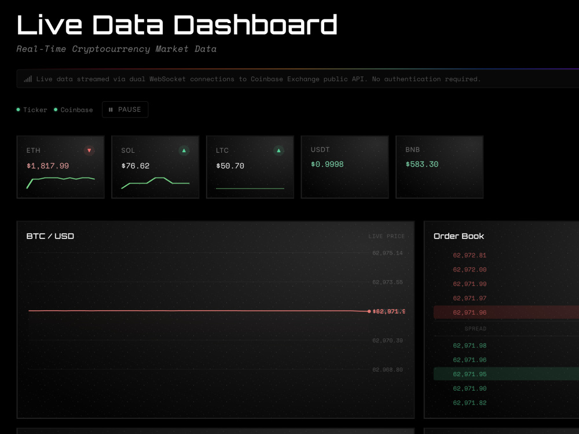Click the USDT price $0.9998
This screenshot has width=579, height=434.
[327, 164]
